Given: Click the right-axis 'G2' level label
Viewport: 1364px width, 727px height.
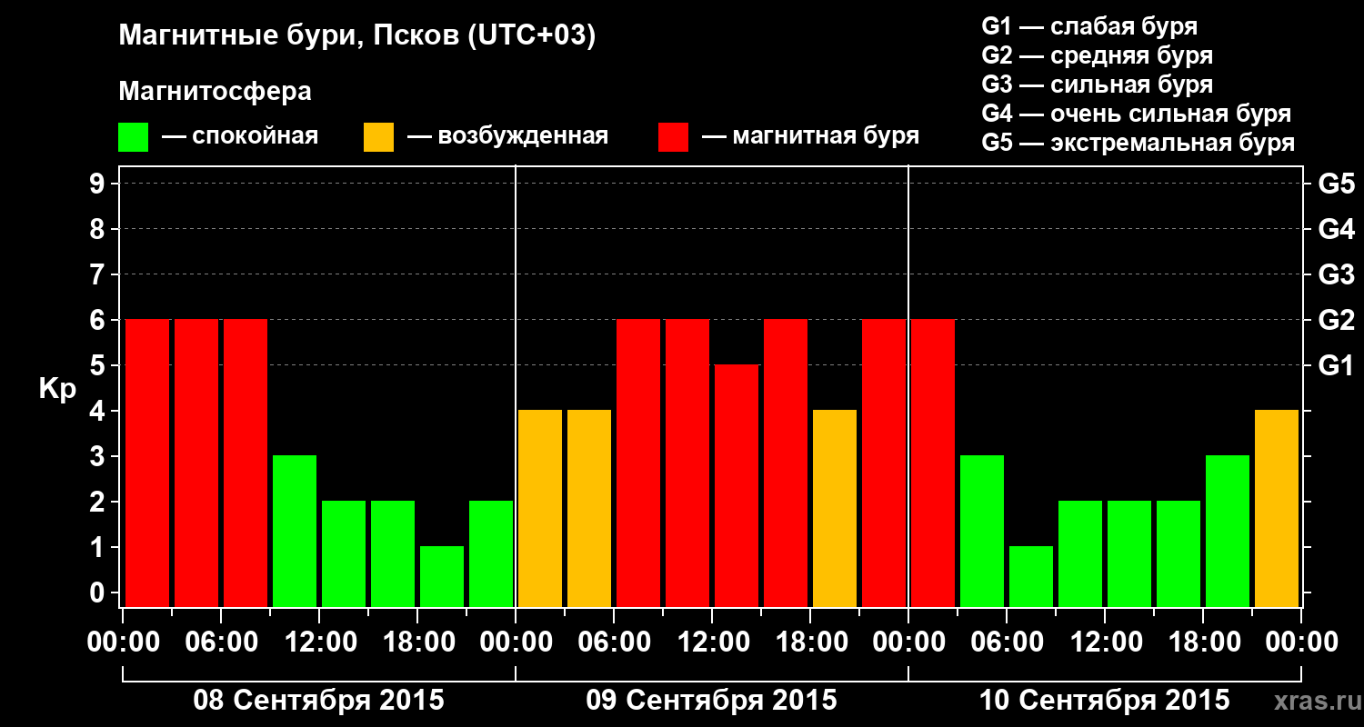Looking at the screenshot, I should point(1336,321).
